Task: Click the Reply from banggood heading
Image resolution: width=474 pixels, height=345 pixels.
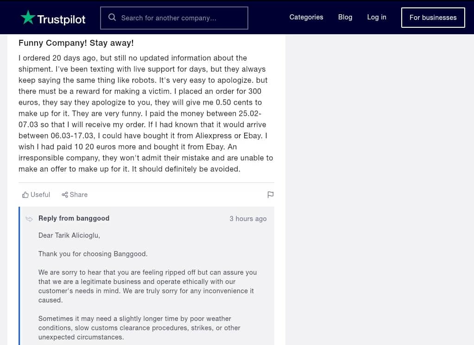Action: [74, 218]
